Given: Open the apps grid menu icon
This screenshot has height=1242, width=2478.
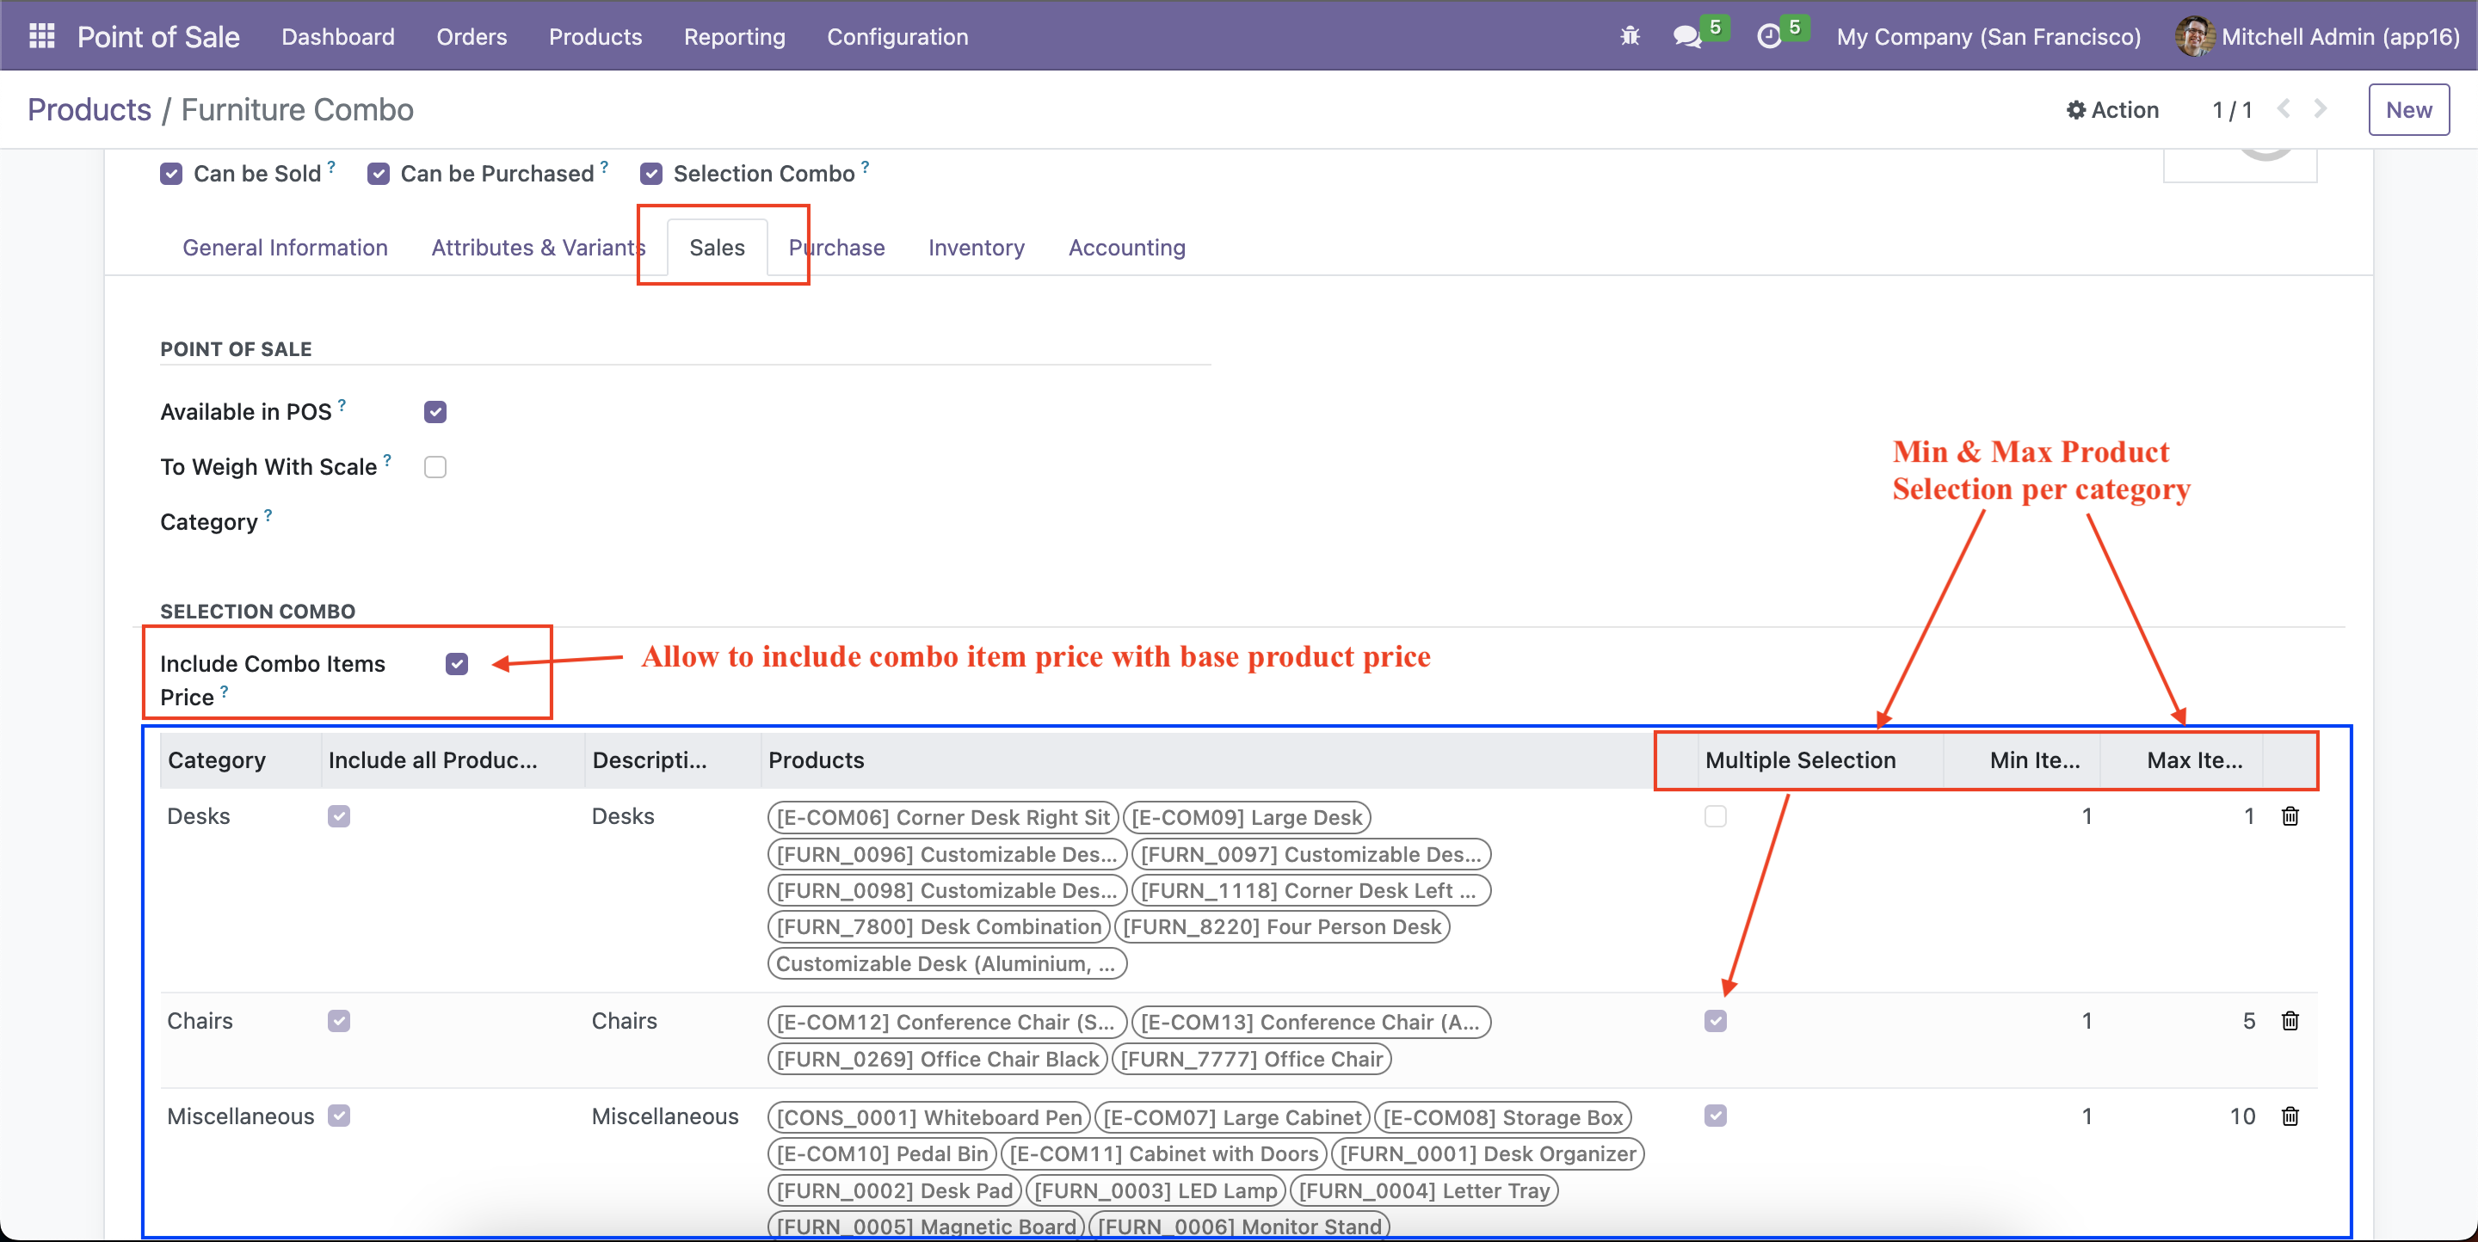Looking at the screenshot, I should [41, 36].
